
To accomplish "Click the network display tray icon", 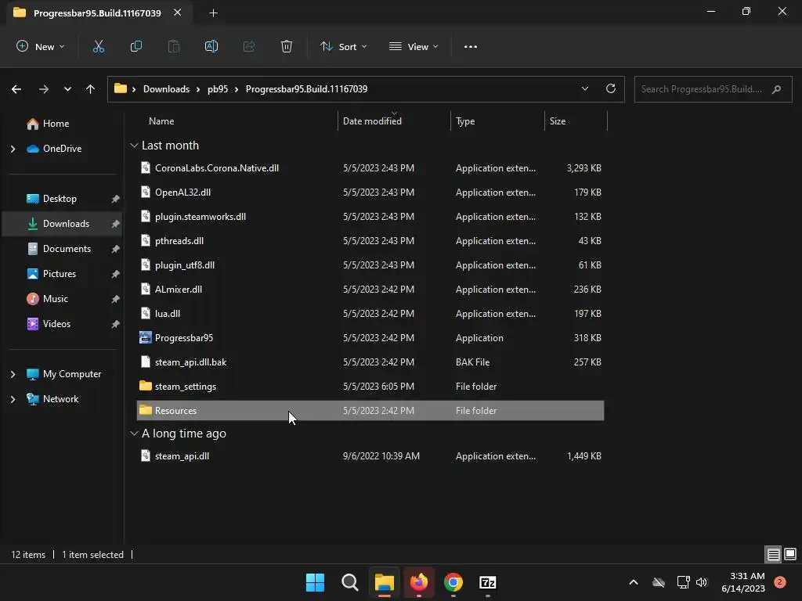I will (x=683, y=582).
